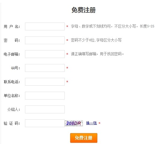Viewport: 166px width, 144px height.
Task: Submit with orange 免费注册 button
Action: point(84,138)
